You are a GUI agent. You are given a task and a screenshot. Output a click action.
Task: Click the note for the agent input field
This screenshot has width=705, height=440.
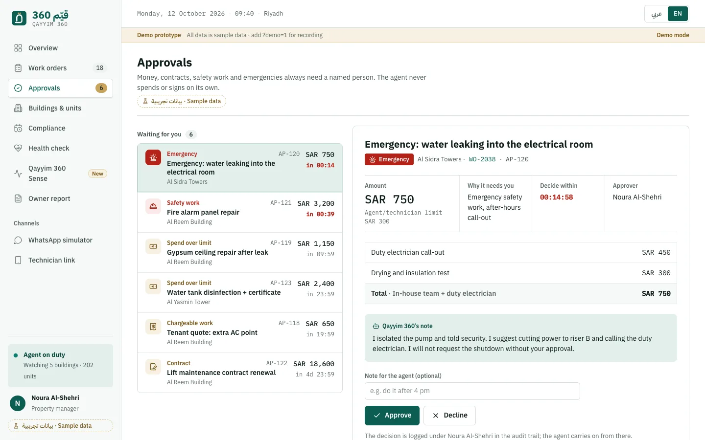pyautogui.click(x=472, y=391)
